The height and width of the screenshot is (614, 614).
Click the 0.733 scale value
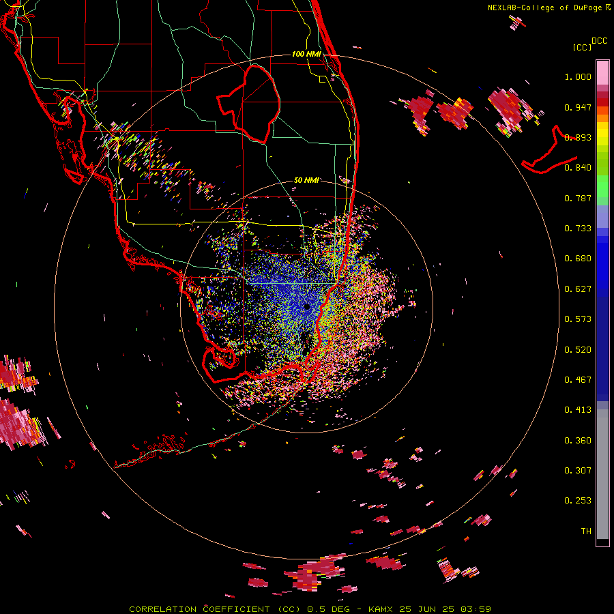(x=578, y=229)
